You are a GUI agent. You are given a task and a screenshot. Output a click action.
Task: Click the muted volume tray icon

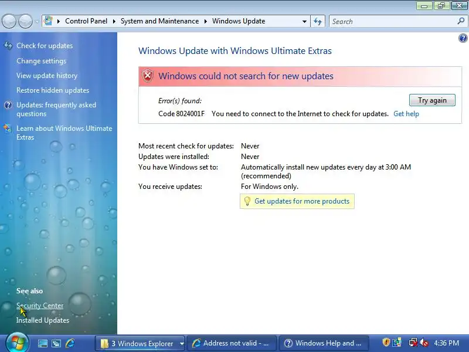pos(424,342)
